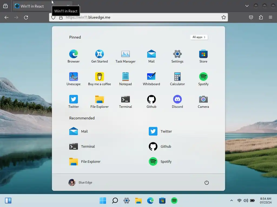Open Settings from the pinned grid

177,56
